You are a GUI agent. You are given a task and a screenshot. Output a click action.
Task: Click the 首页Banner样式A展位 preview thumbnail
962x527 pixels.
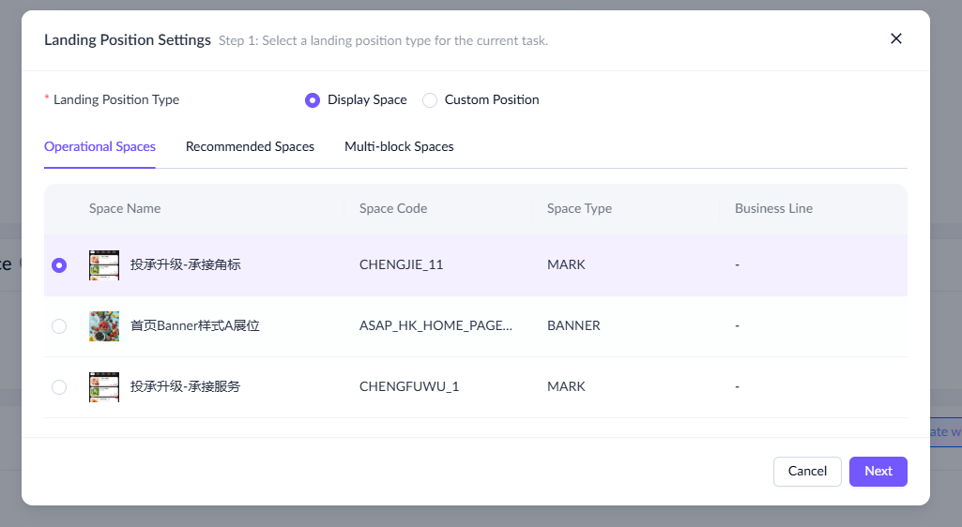click(x=104, y=326)
